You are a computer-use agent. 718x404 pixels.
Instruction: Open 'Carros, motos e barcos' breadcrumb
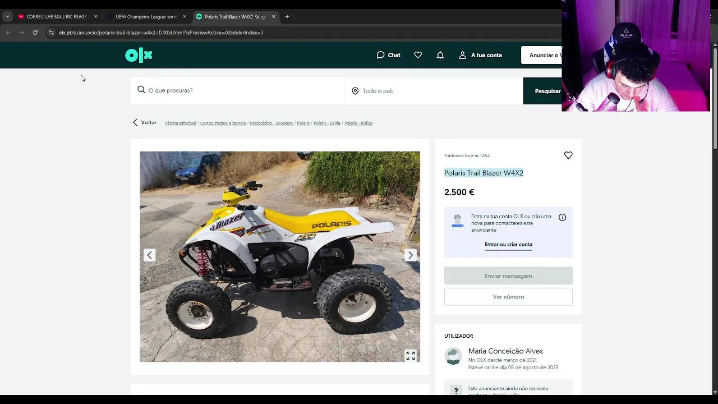pos(223,123)
